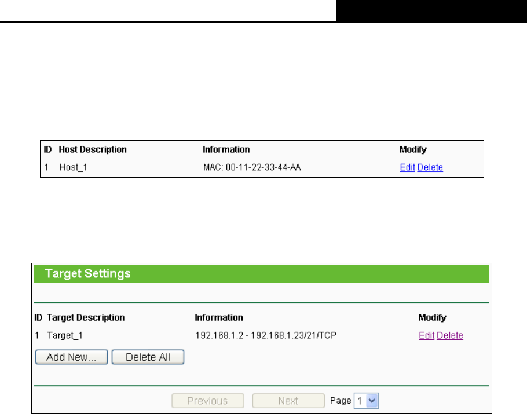This screenshot has height=414, width=527.
Task: Delete the Target_1 entry
Action: 450,335
